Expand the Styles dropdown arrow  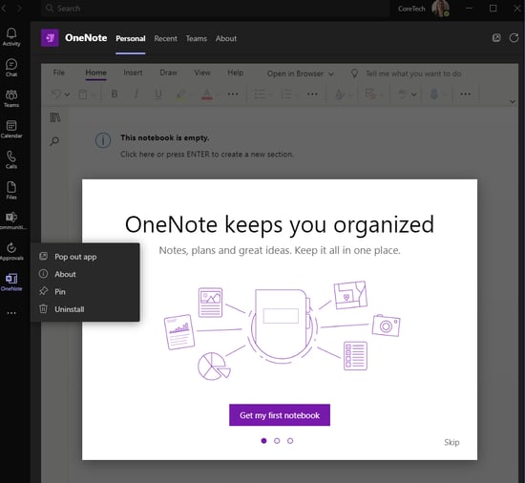click(350, 95)
